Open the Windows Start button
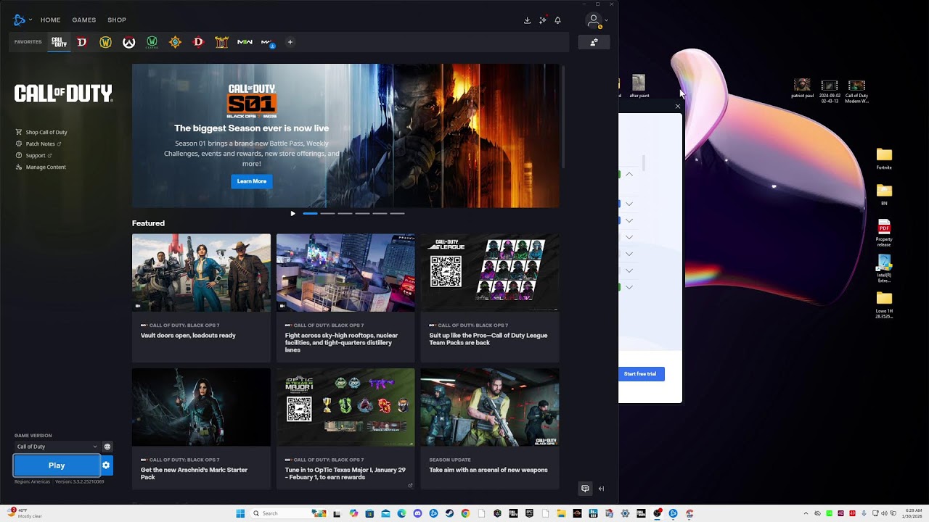 click(x=240, y=513)
